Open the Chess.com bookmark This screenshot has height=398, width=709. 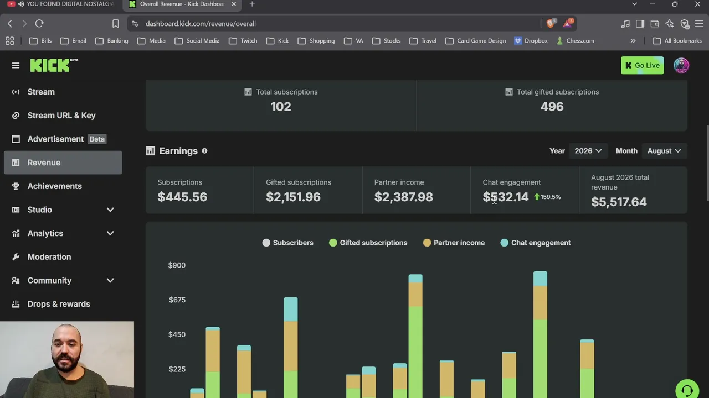575,40
